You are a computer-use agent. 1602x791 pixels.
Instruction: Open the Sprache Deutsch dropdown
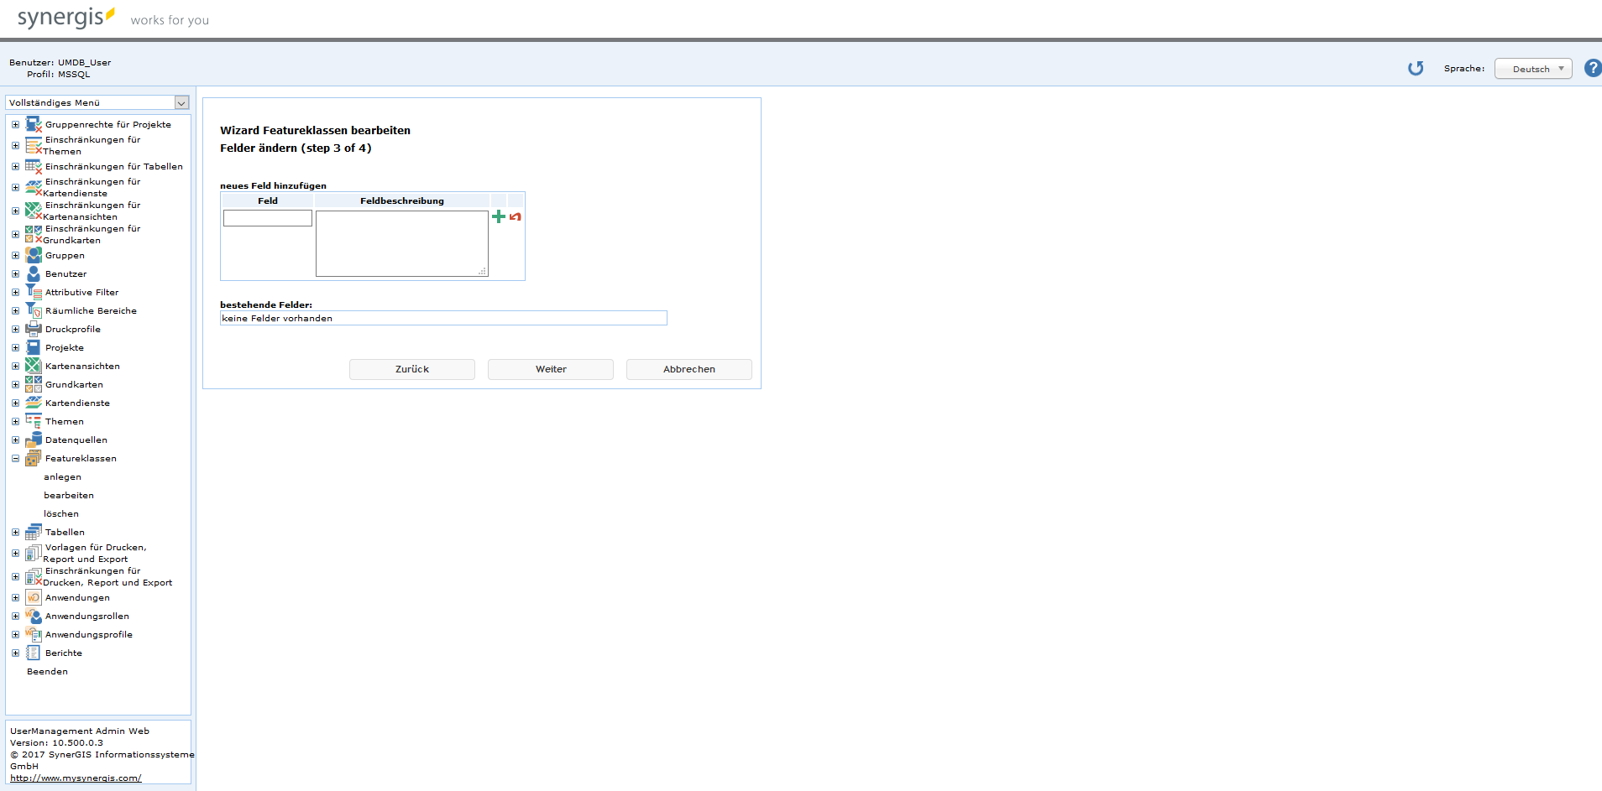(1533, 68)
